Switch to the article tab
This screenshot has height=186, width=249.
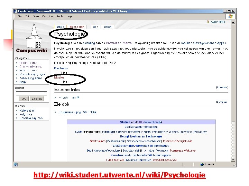(x=60, y=27)
